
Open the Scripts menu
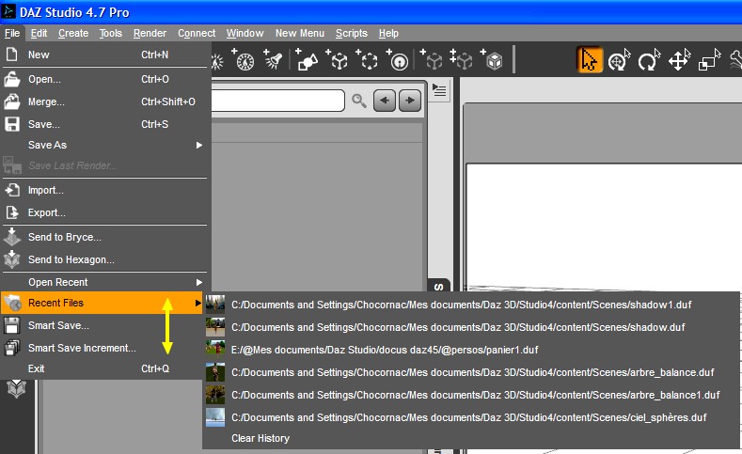point(352,33)
